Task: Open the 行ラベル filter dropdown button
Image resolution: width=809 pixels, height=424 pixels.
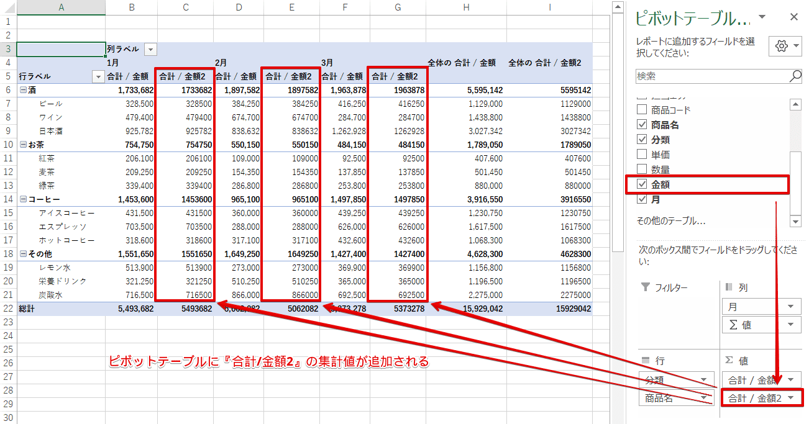Action: click(x=98, y=76)
